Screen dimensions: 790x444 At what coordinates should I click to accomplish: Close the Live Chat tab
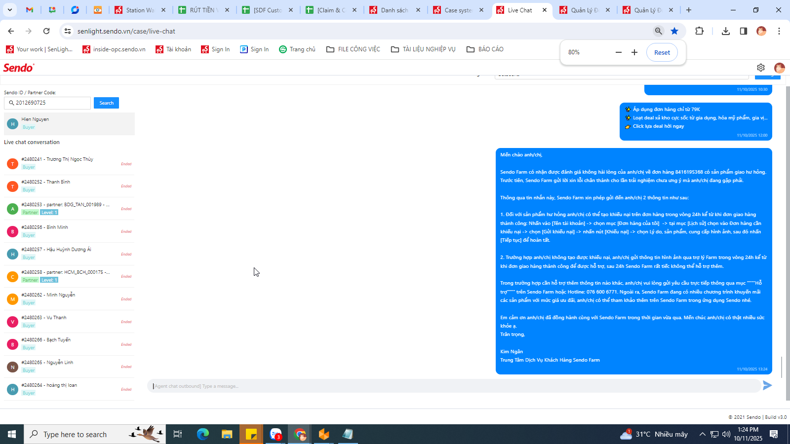(545, 10)
